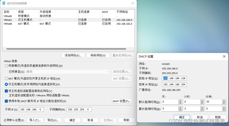Click default lease 分钟 field showing 30
This screenshot has height=126, width=229.
pyautogui.click(x=214, y=102)
